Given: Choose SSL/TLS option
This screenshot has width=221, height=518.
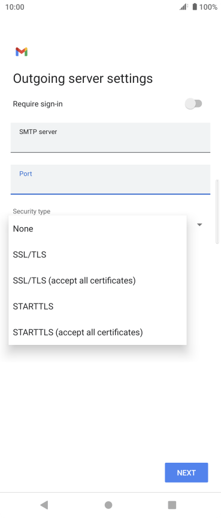Looking at the screenshot, I should pyautogui.click(x=98, y=254).
